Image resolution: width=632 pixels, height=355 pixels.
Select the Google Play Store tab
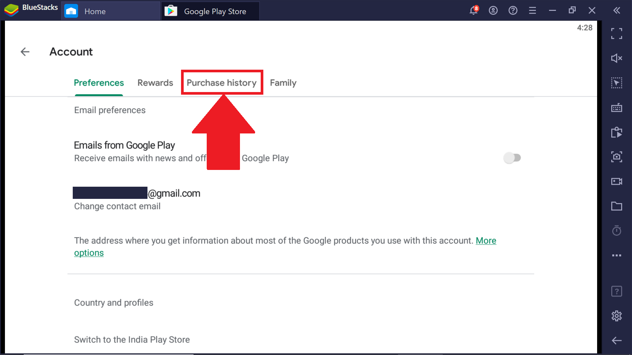(210, 11)
